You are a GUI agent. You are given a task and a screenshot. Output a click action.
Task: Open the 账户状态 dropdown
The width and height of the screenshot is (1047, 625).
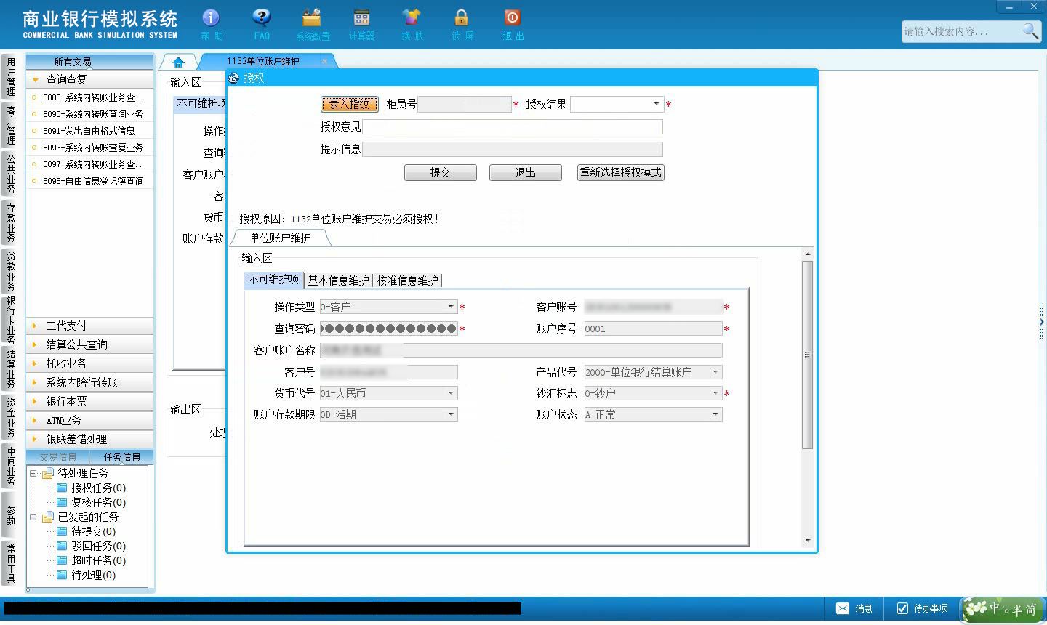[715, 414]
